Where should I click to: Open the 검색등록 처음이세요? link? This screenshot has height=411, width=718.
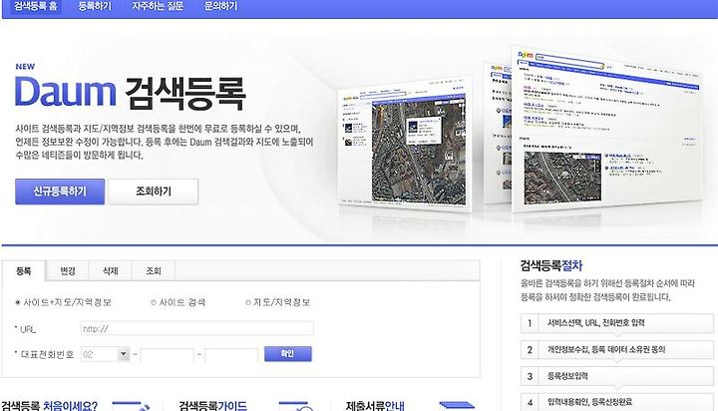tap(49, 405)
